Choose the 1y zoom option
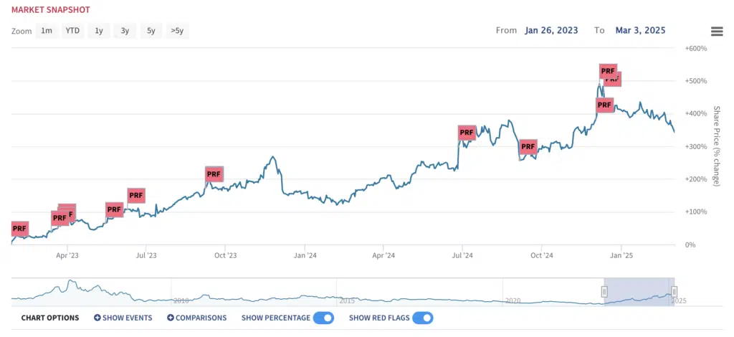The image size is (734, 337). coord(99,31)
